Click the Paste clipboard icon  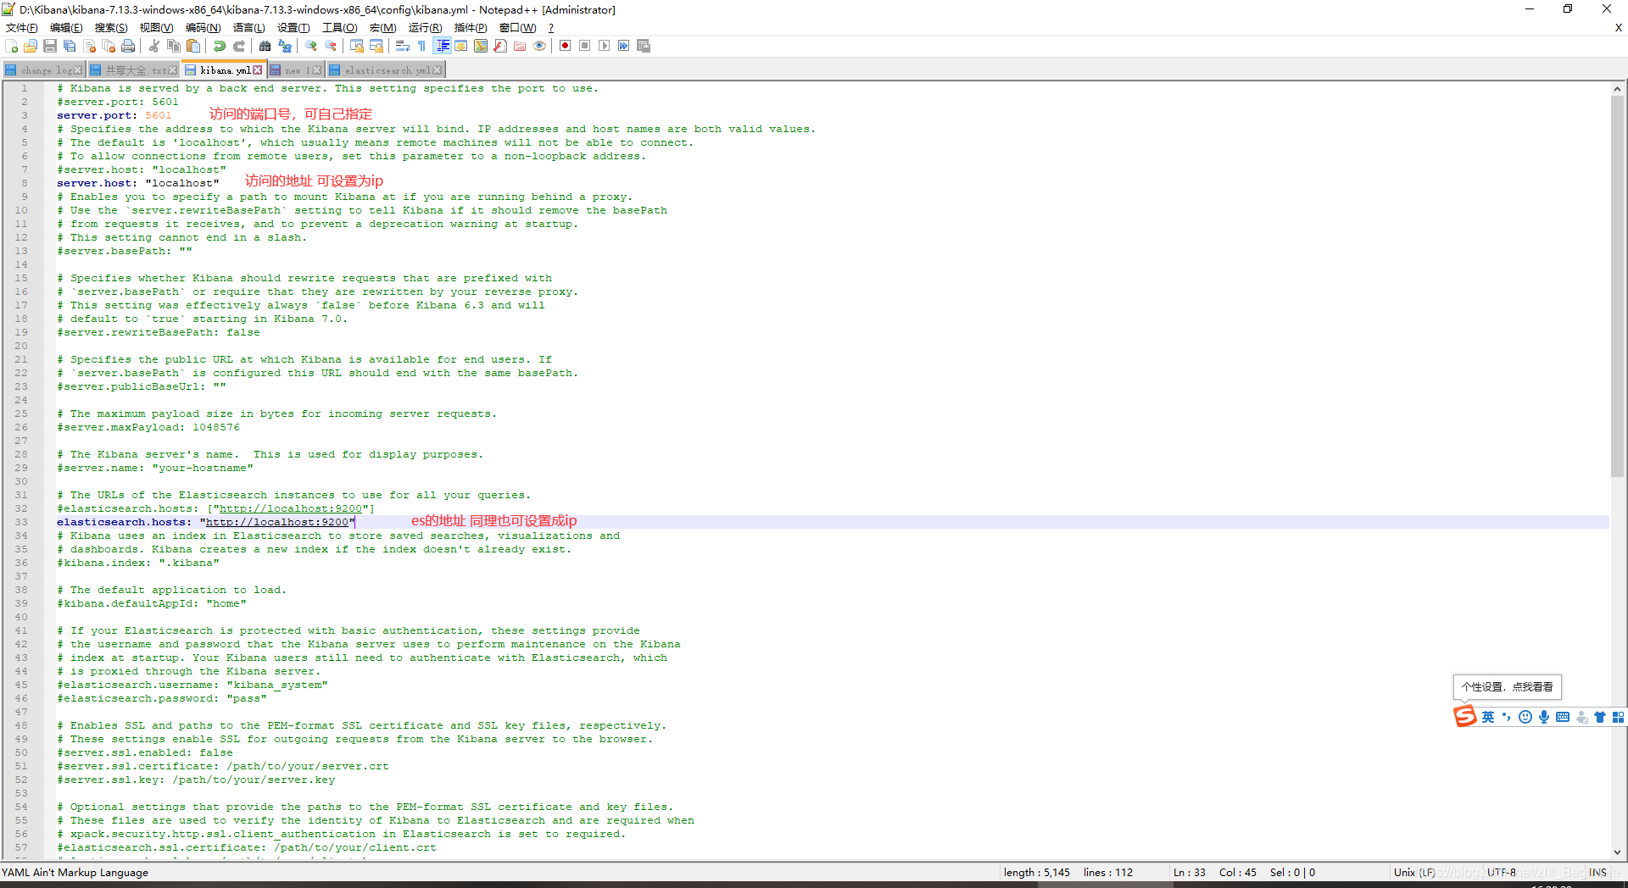pyautogui.click(x=193, y=46)
